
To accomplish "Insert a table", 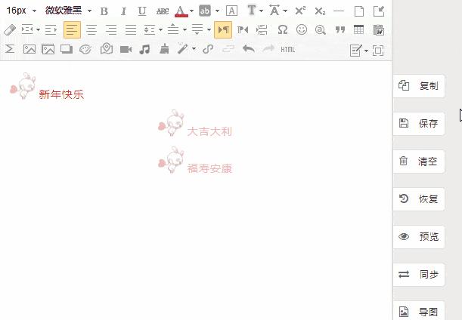I will click(358, 29).
